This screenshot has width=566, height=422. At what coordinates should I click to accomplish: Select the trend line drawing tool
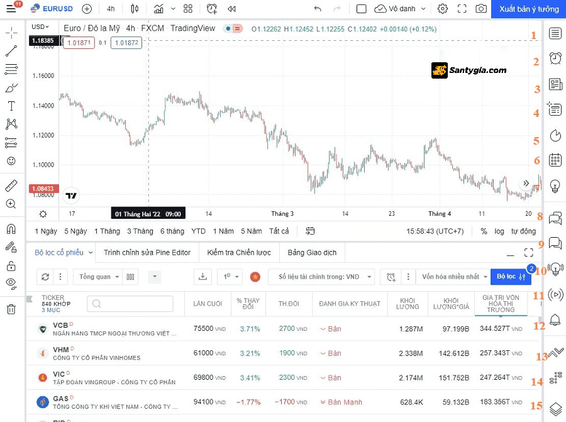coord(11,51)
